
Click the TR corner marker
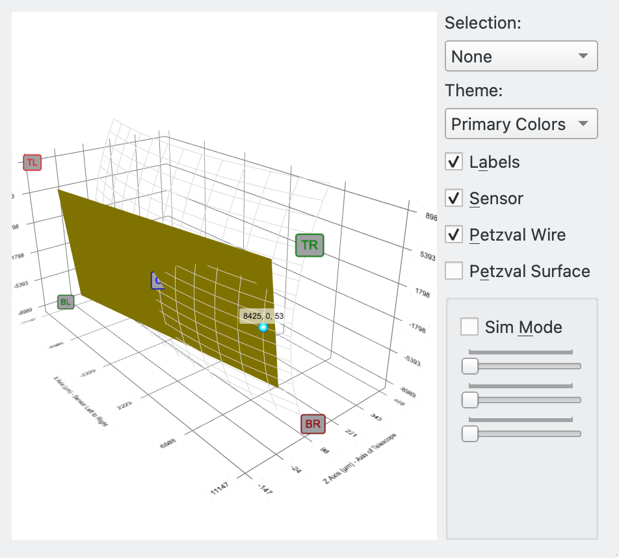[309, 245]
